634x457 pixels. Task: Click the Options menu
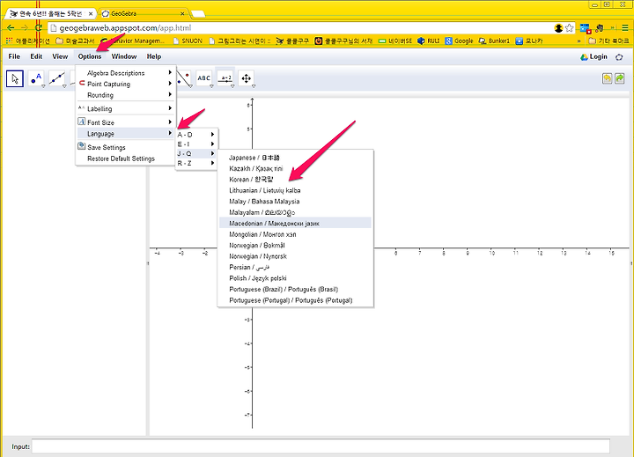(x=90, y=56)
